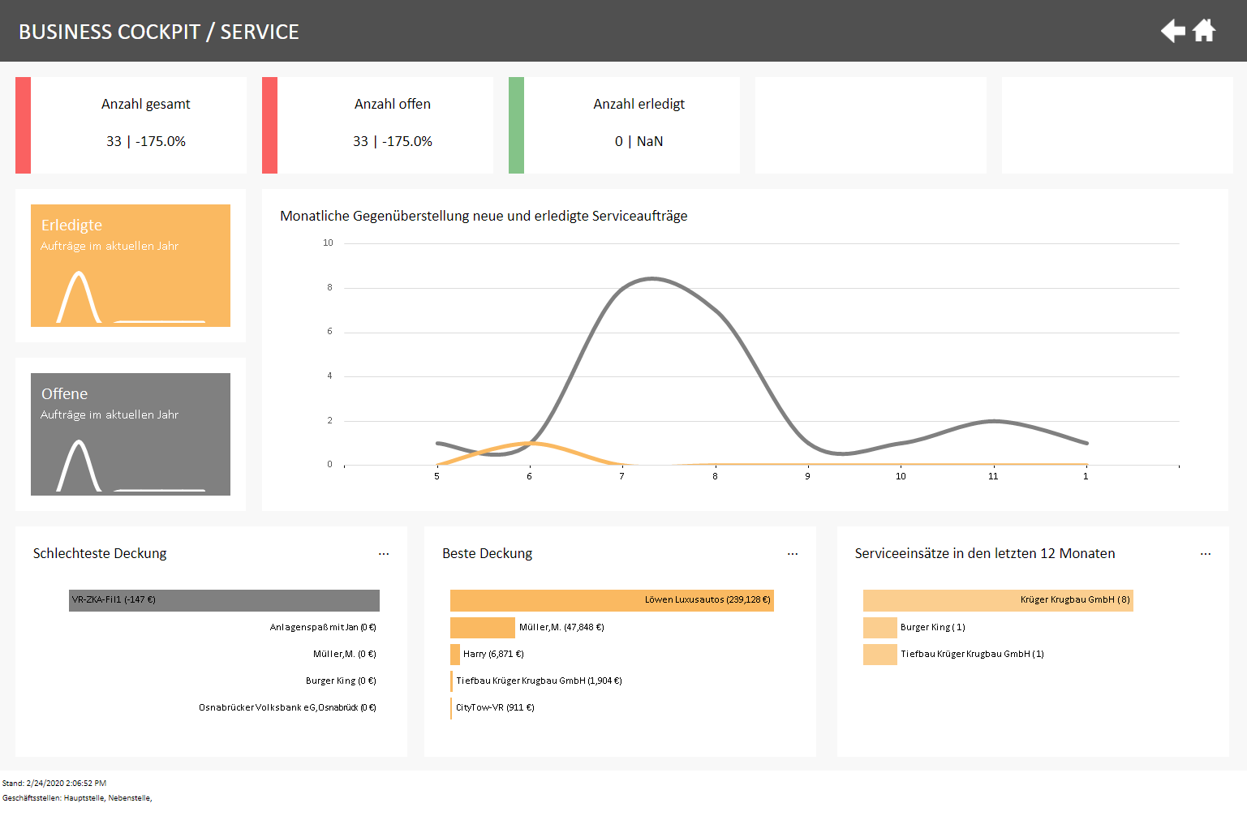Select the Anzahl offen KPI card
This screenshot has width=1247, height=816.
(385, 125)
